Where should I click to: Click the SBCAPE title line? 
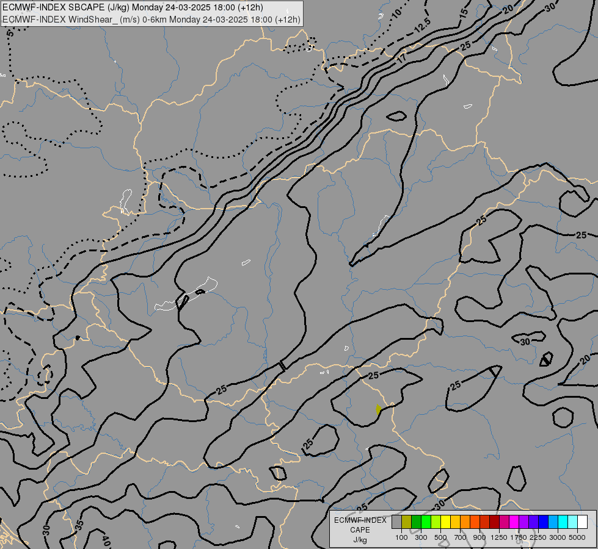[x=133, y=7]
